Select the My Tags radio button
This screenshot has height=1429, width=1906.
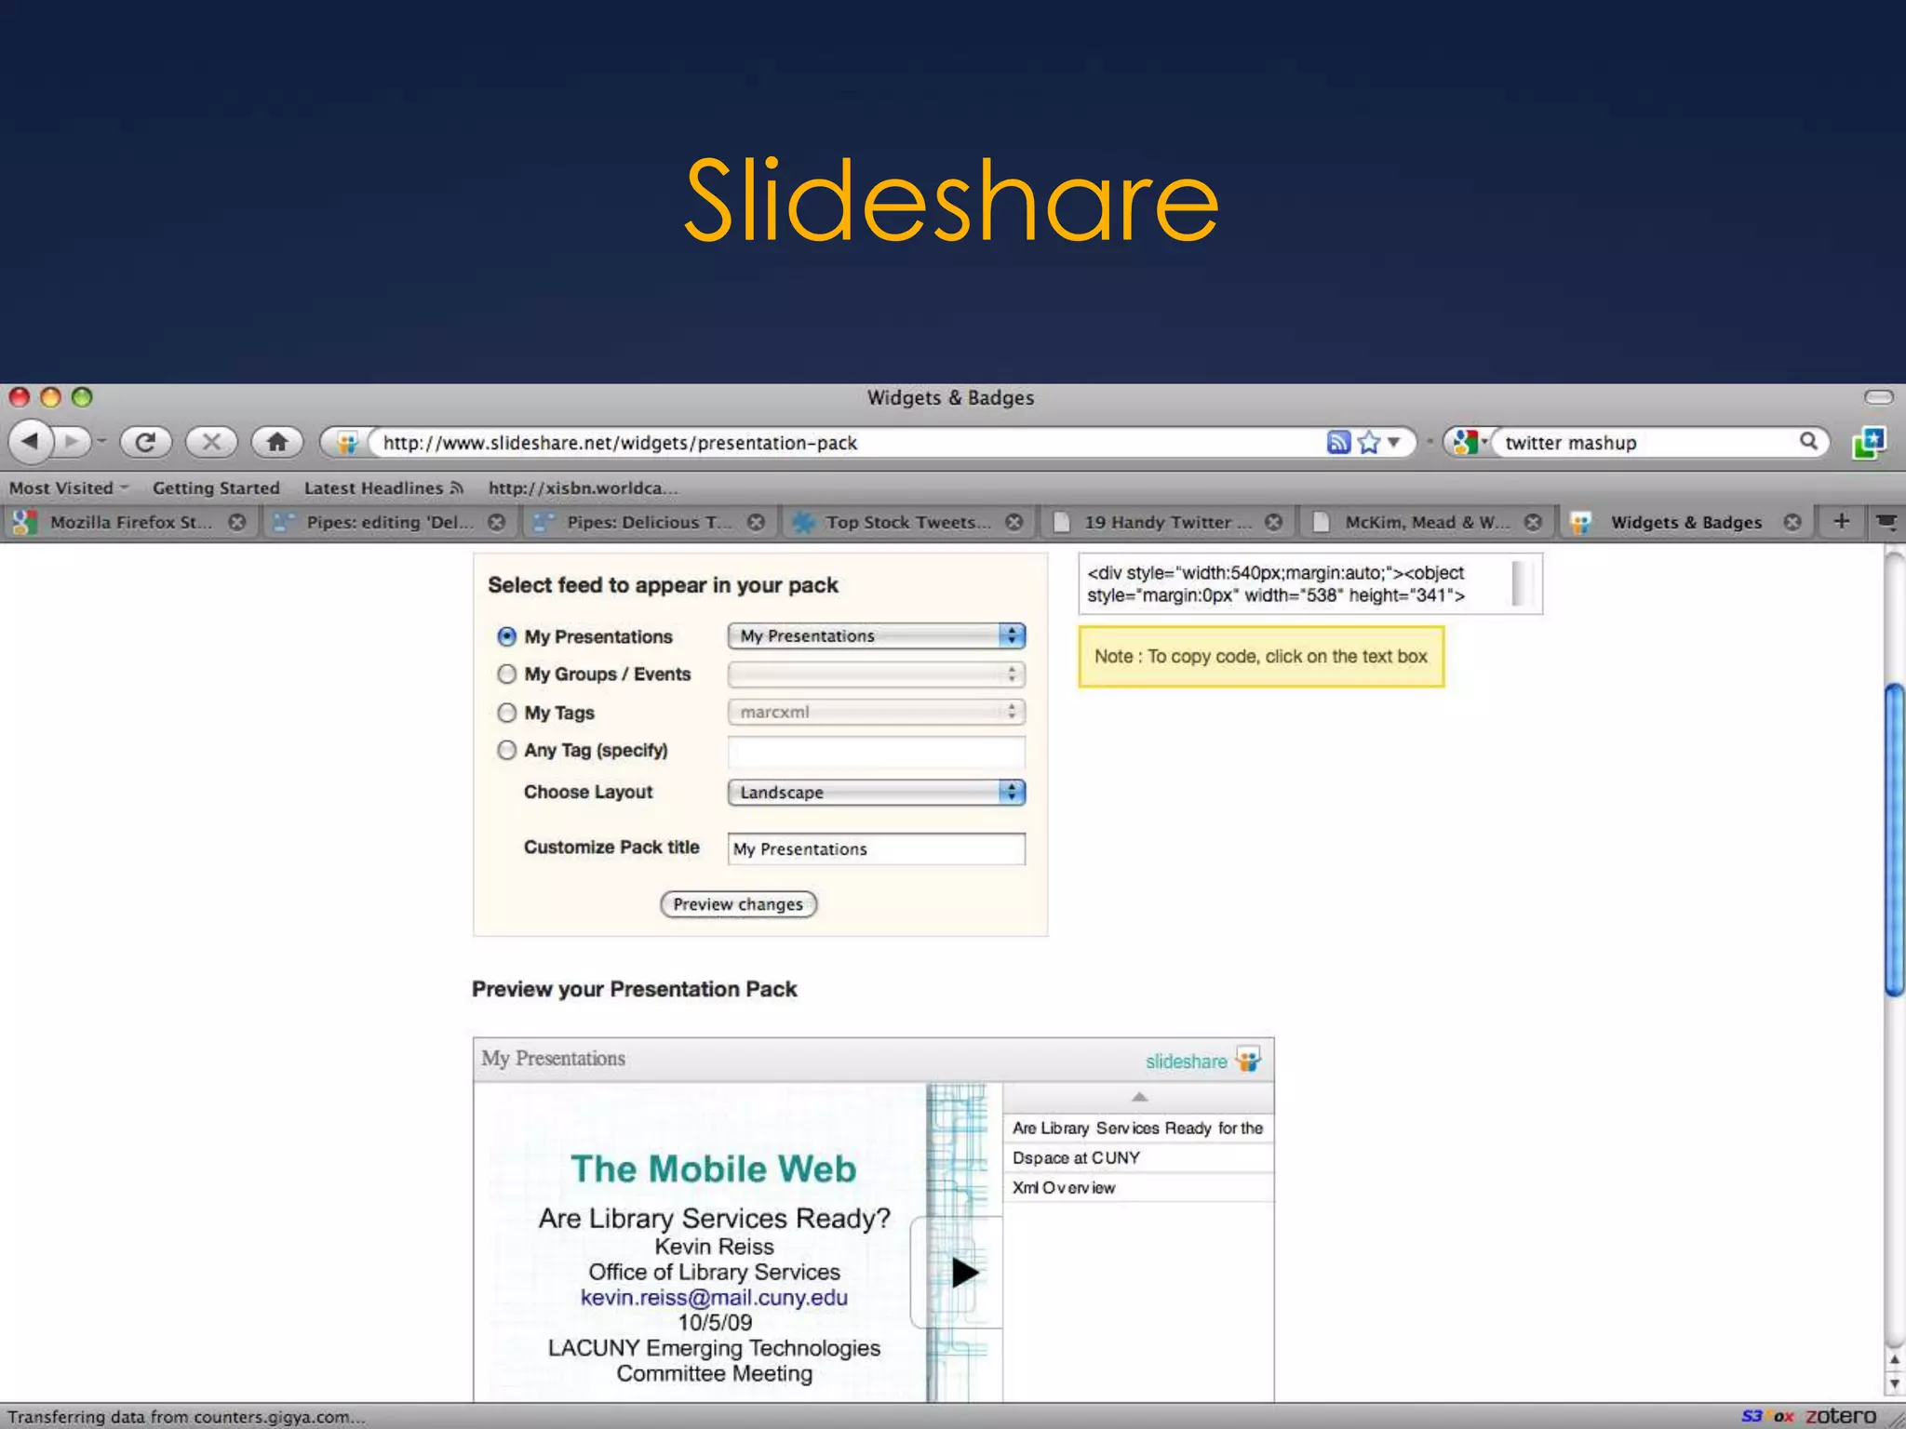(x=506, y=713)
